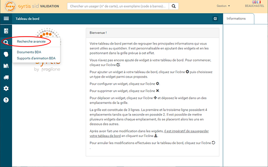Switch language with the French flag

(x=259, y=2)
